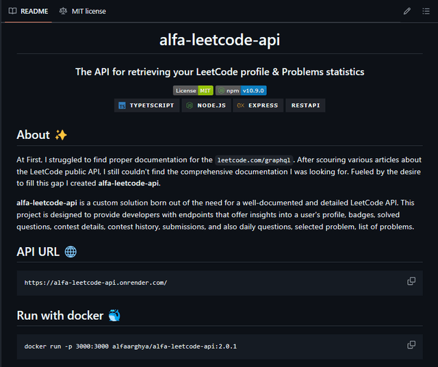
Task: Open the outline list icon menu
Action: coord(425,11)
